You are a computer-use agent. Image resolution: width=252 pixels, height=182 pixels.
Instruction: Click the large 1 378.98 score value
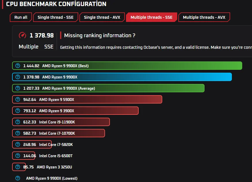click(x=42, y=35)
